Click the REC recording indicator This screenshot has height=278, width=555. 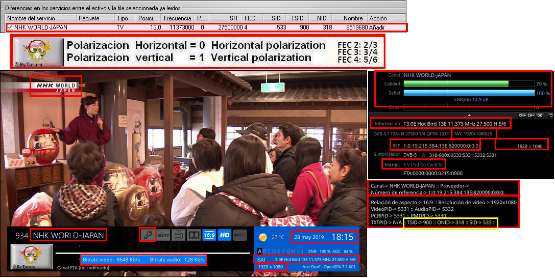(239, 235)
